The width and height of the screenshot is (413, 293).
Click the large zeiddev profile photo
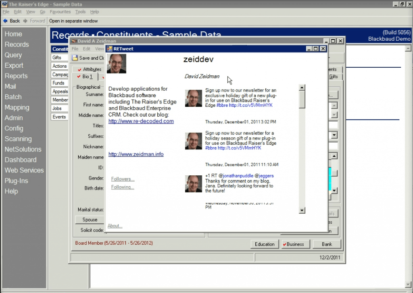click(117, 64)
